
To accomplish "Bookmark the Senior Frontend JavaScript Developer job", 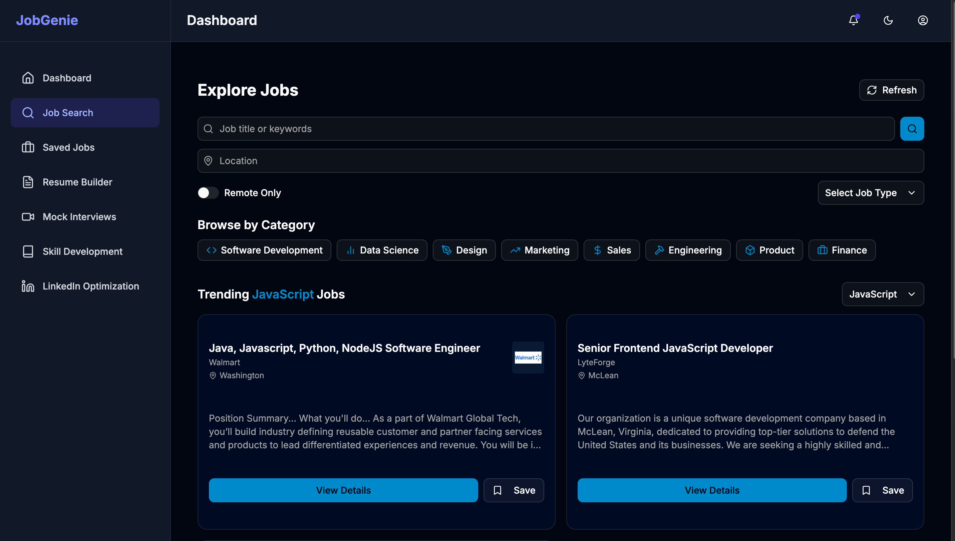I will coord(883,490).
